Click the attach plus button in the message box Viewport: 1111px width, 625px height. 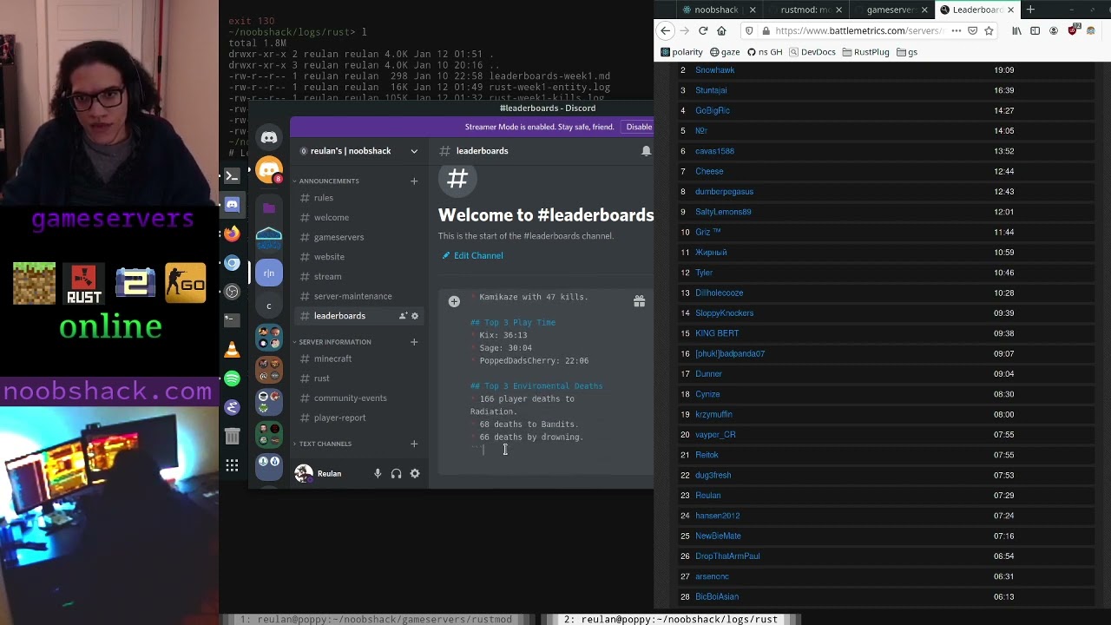coord(454,301)
